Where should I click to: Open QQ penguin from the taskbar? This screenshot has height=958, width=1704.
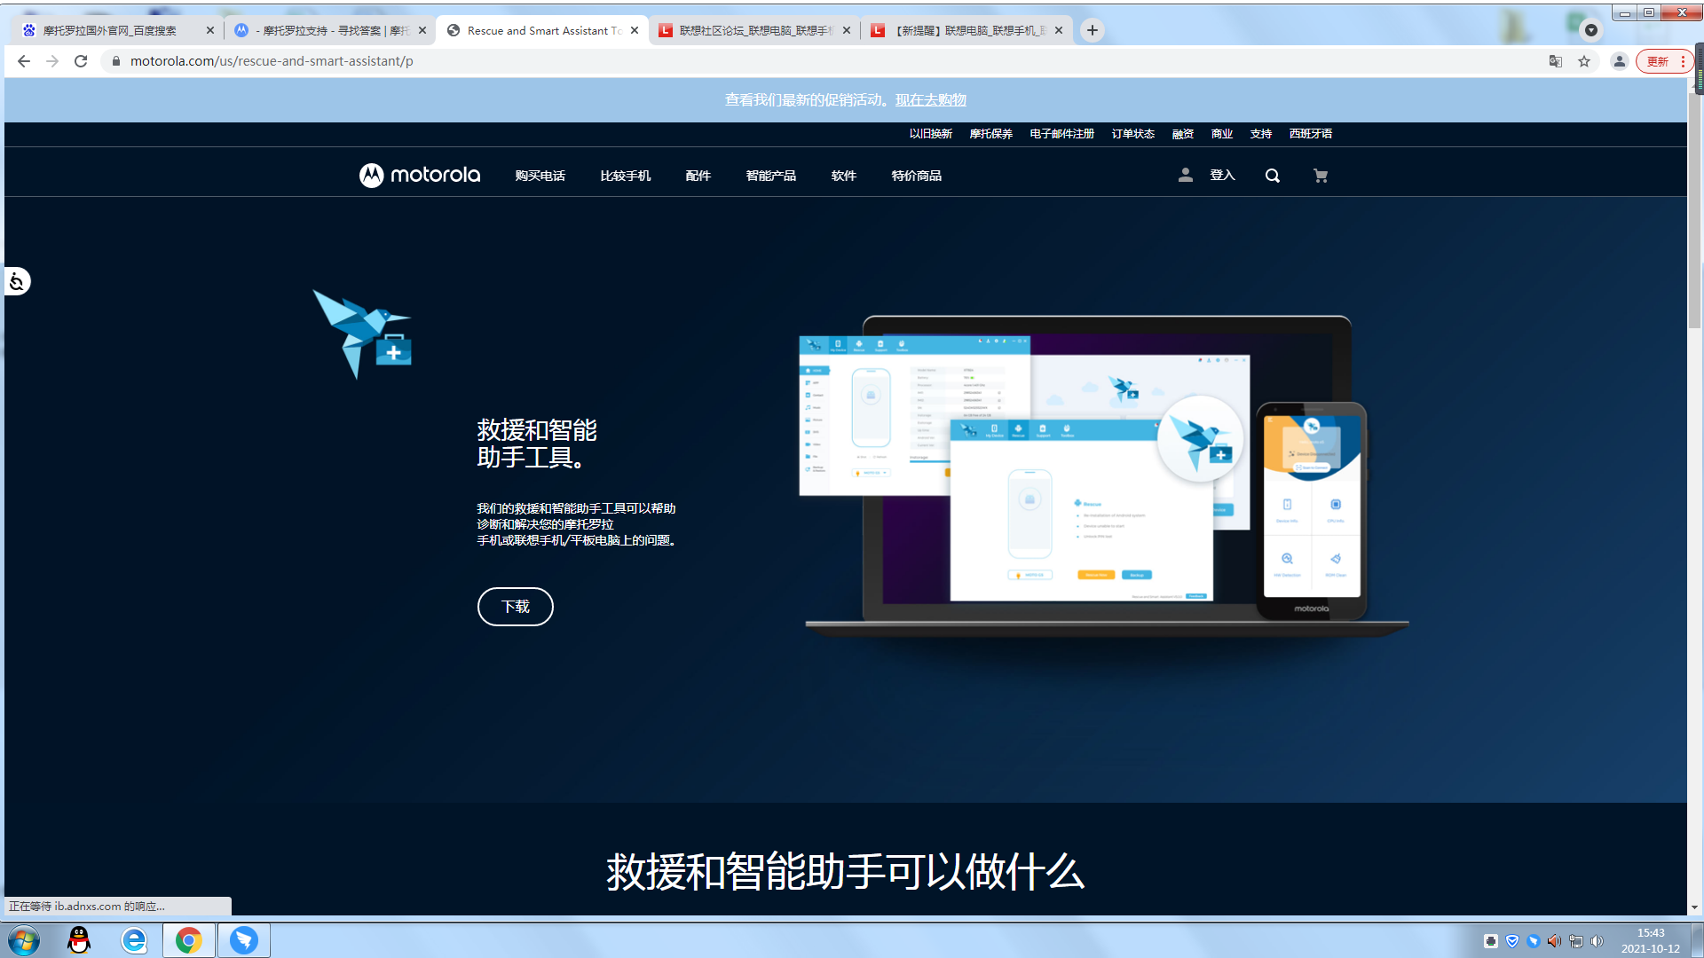pos(79,940)
